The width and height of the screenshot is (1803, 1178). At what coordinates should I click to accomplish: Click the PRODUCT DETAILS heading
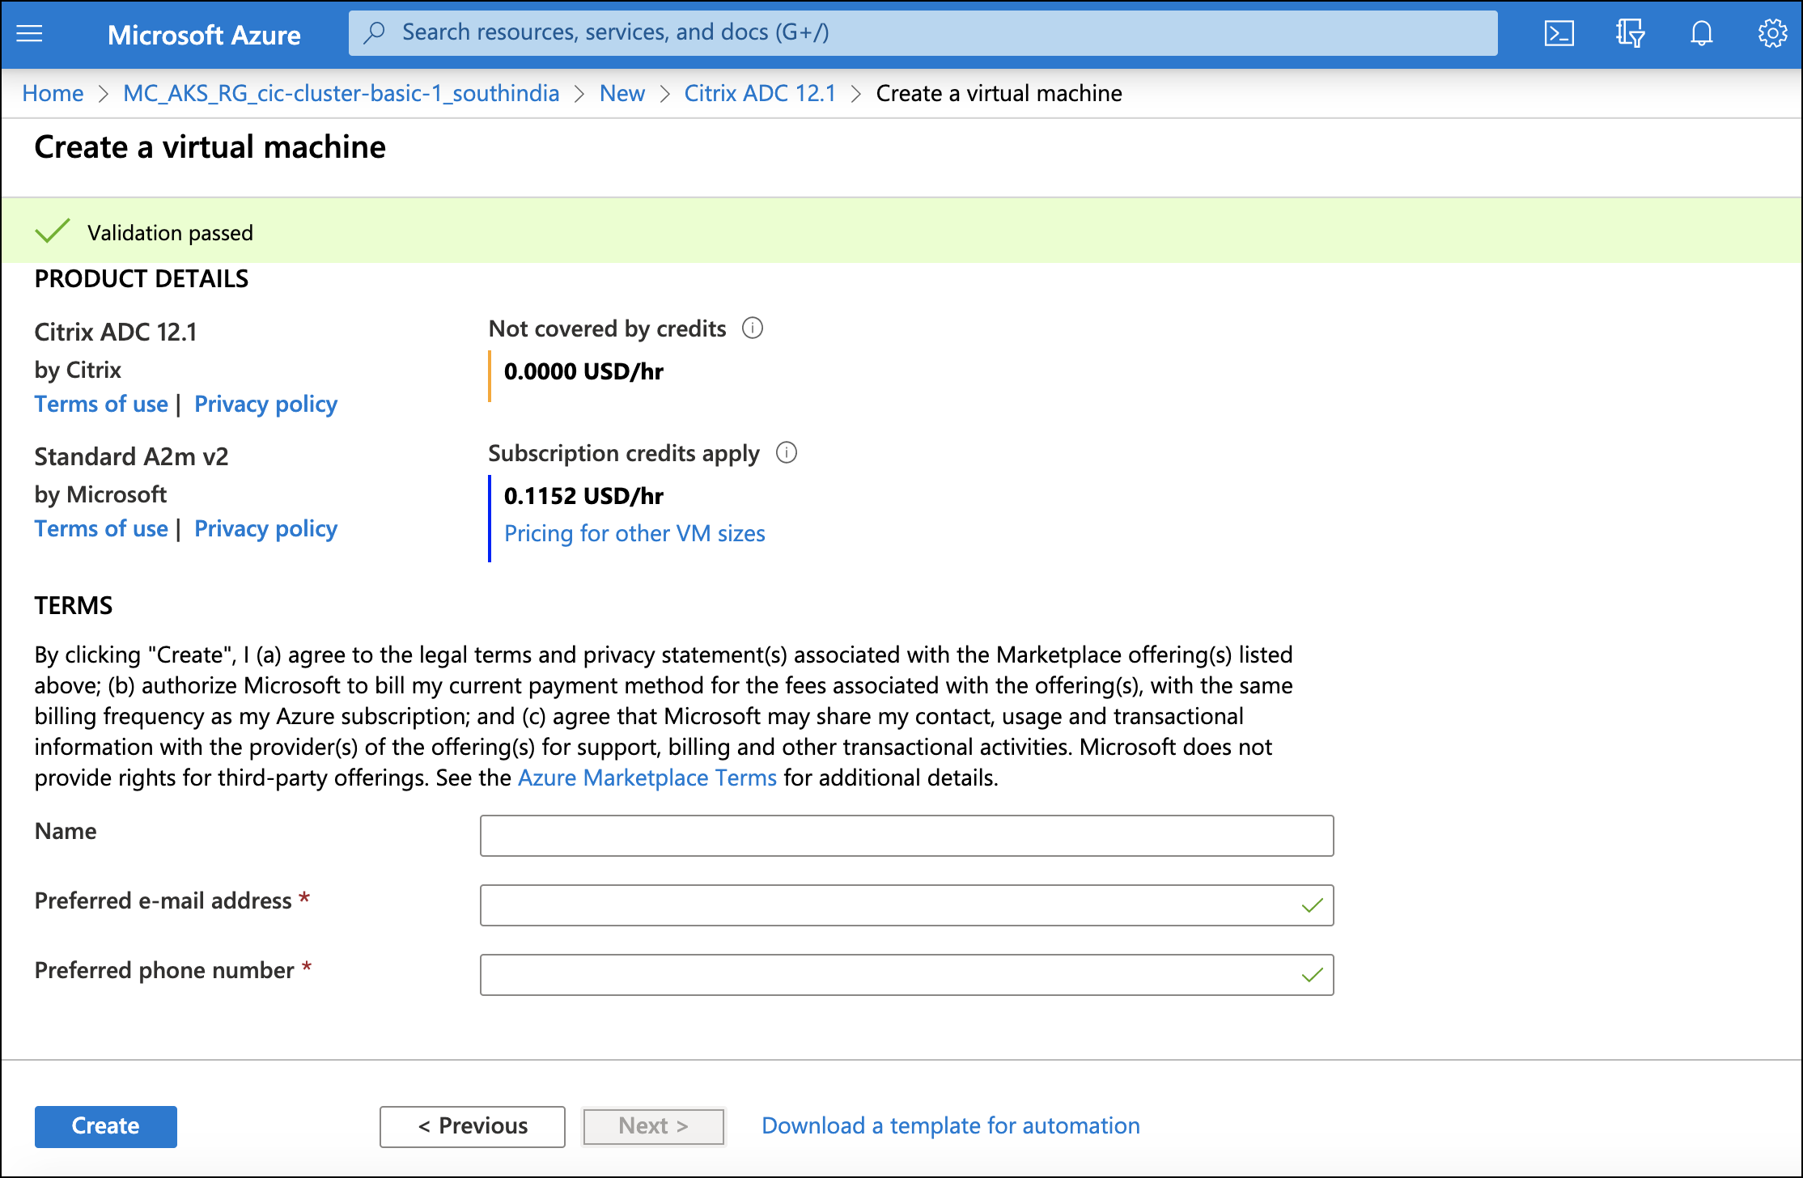click(x=142, y=279)
